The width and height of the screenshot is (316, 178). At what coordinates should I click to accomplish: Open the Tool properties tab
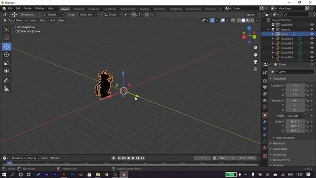[265, 73]
